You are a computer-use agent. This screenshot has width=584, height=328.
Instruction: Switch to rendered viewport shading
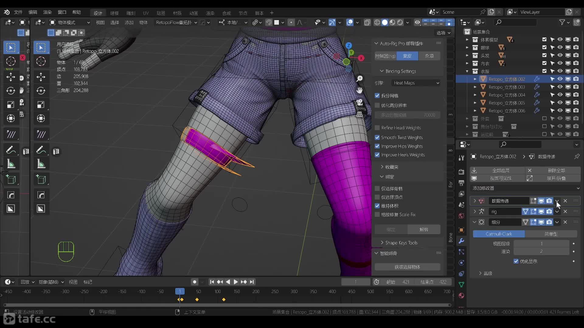[x=400, y=22]
